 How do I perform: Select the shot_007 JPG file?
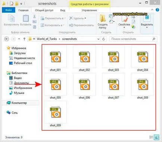113,86
